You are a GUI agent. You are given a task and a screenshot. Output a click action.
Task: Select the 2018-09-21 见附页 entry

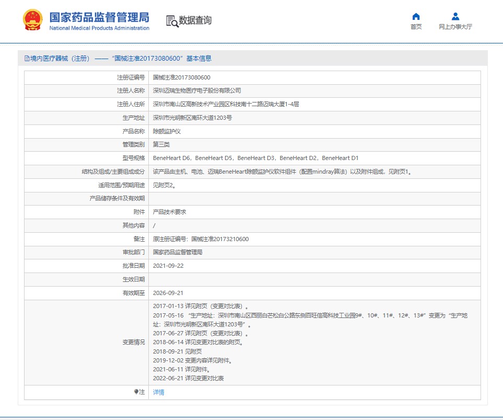[x=178, y=351]
